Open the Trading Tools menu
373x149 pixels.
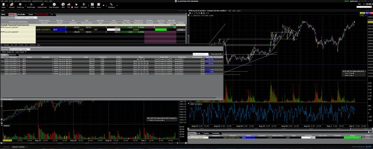tap(26, 1)
